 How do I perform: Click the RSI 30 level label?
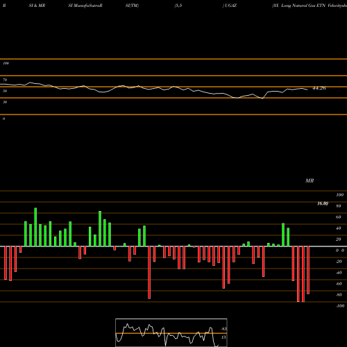click(5, 102)
